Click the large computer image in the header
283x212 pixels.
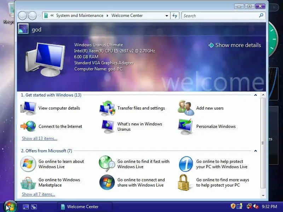pos(46,59)
